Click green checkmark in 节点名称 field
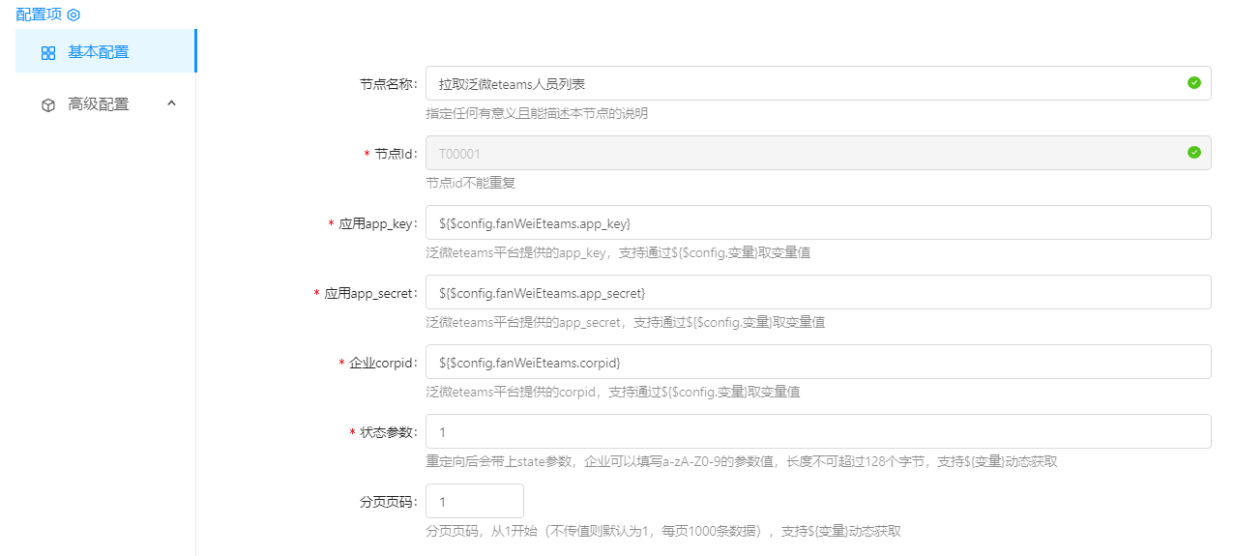Viewport: 1234px width, 556px height. tap(1193, 83)
